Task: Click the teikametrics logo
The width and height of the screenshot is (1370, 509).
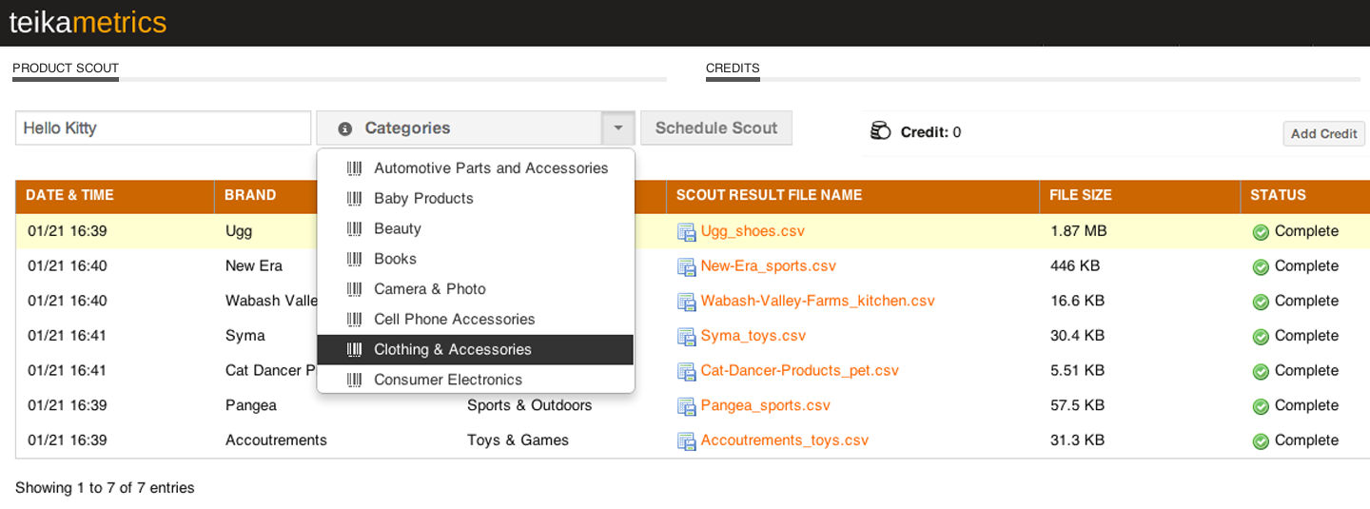Action: 88,22
